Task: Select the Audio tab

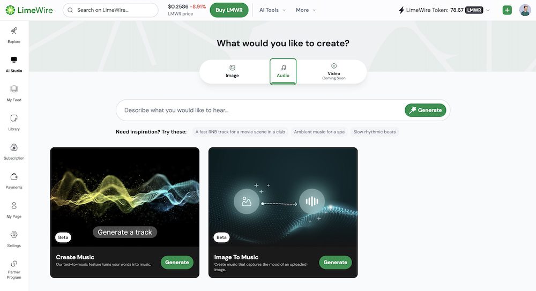Action: click(283, 71)
